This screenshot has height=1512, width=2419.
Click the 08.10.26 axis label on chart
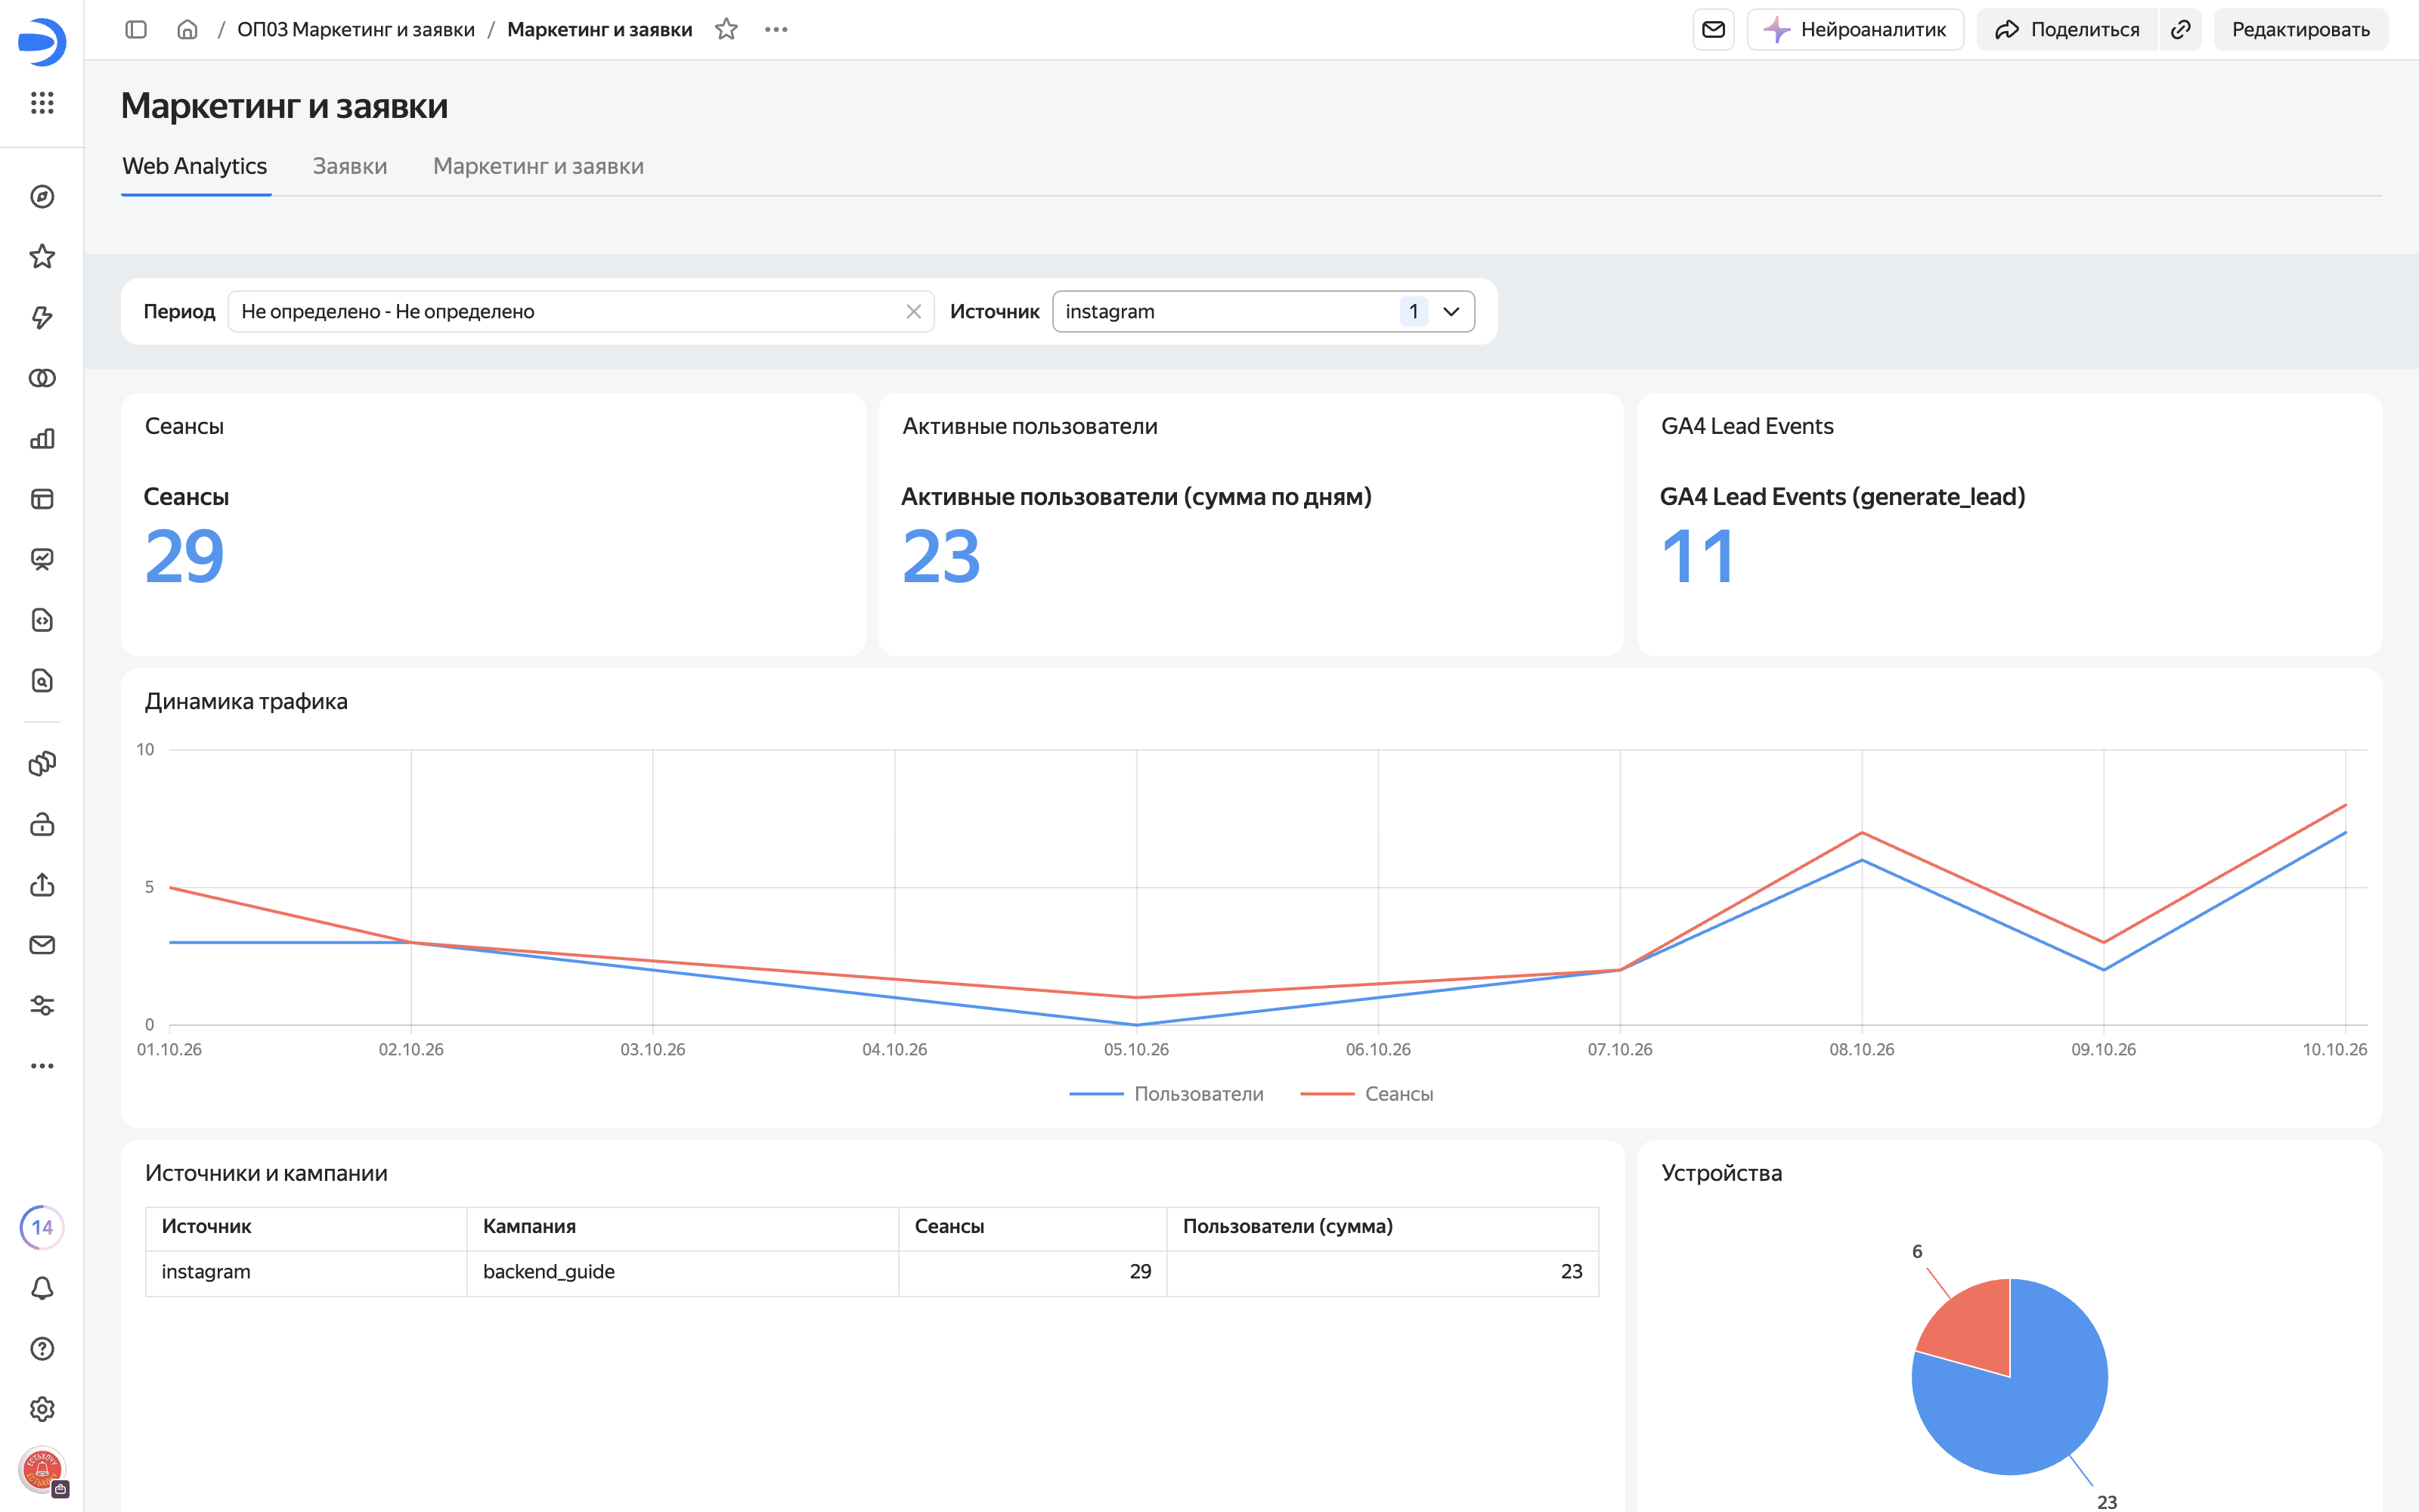coord(1861,1050)
